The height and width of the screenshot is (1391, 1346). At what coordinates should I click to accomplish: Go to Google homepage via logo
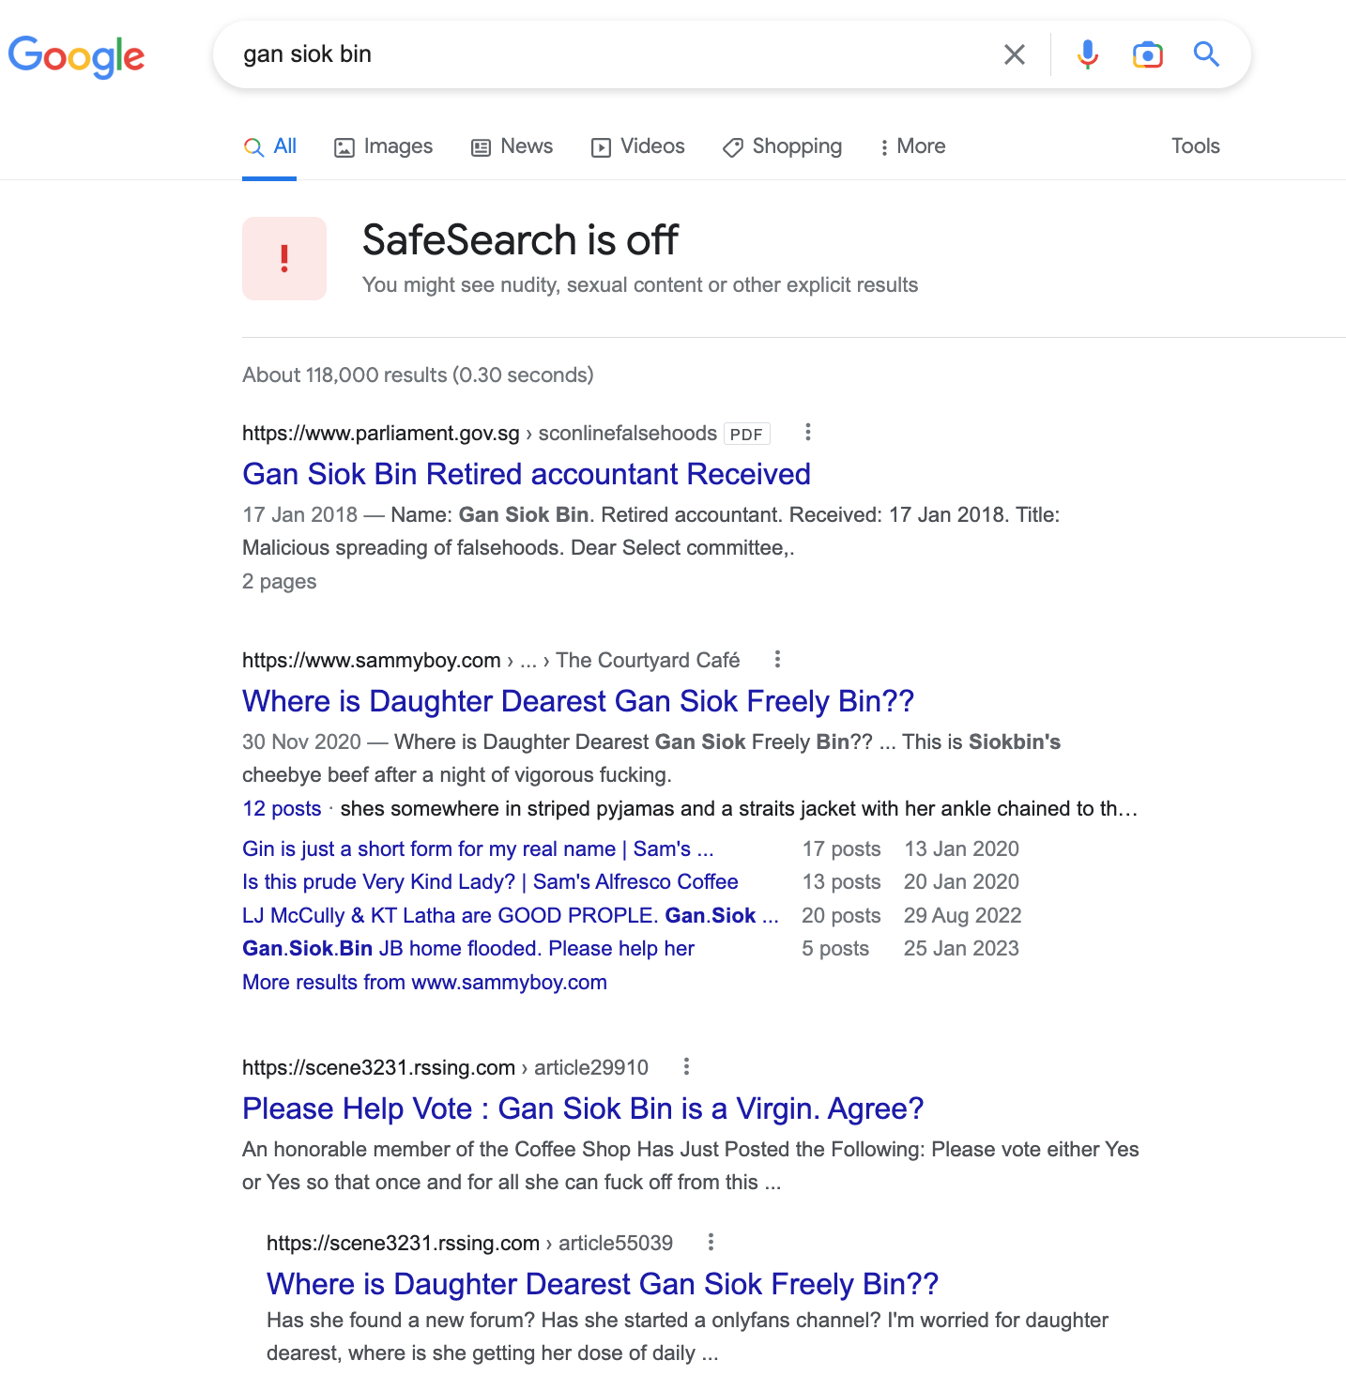[77, 56]
